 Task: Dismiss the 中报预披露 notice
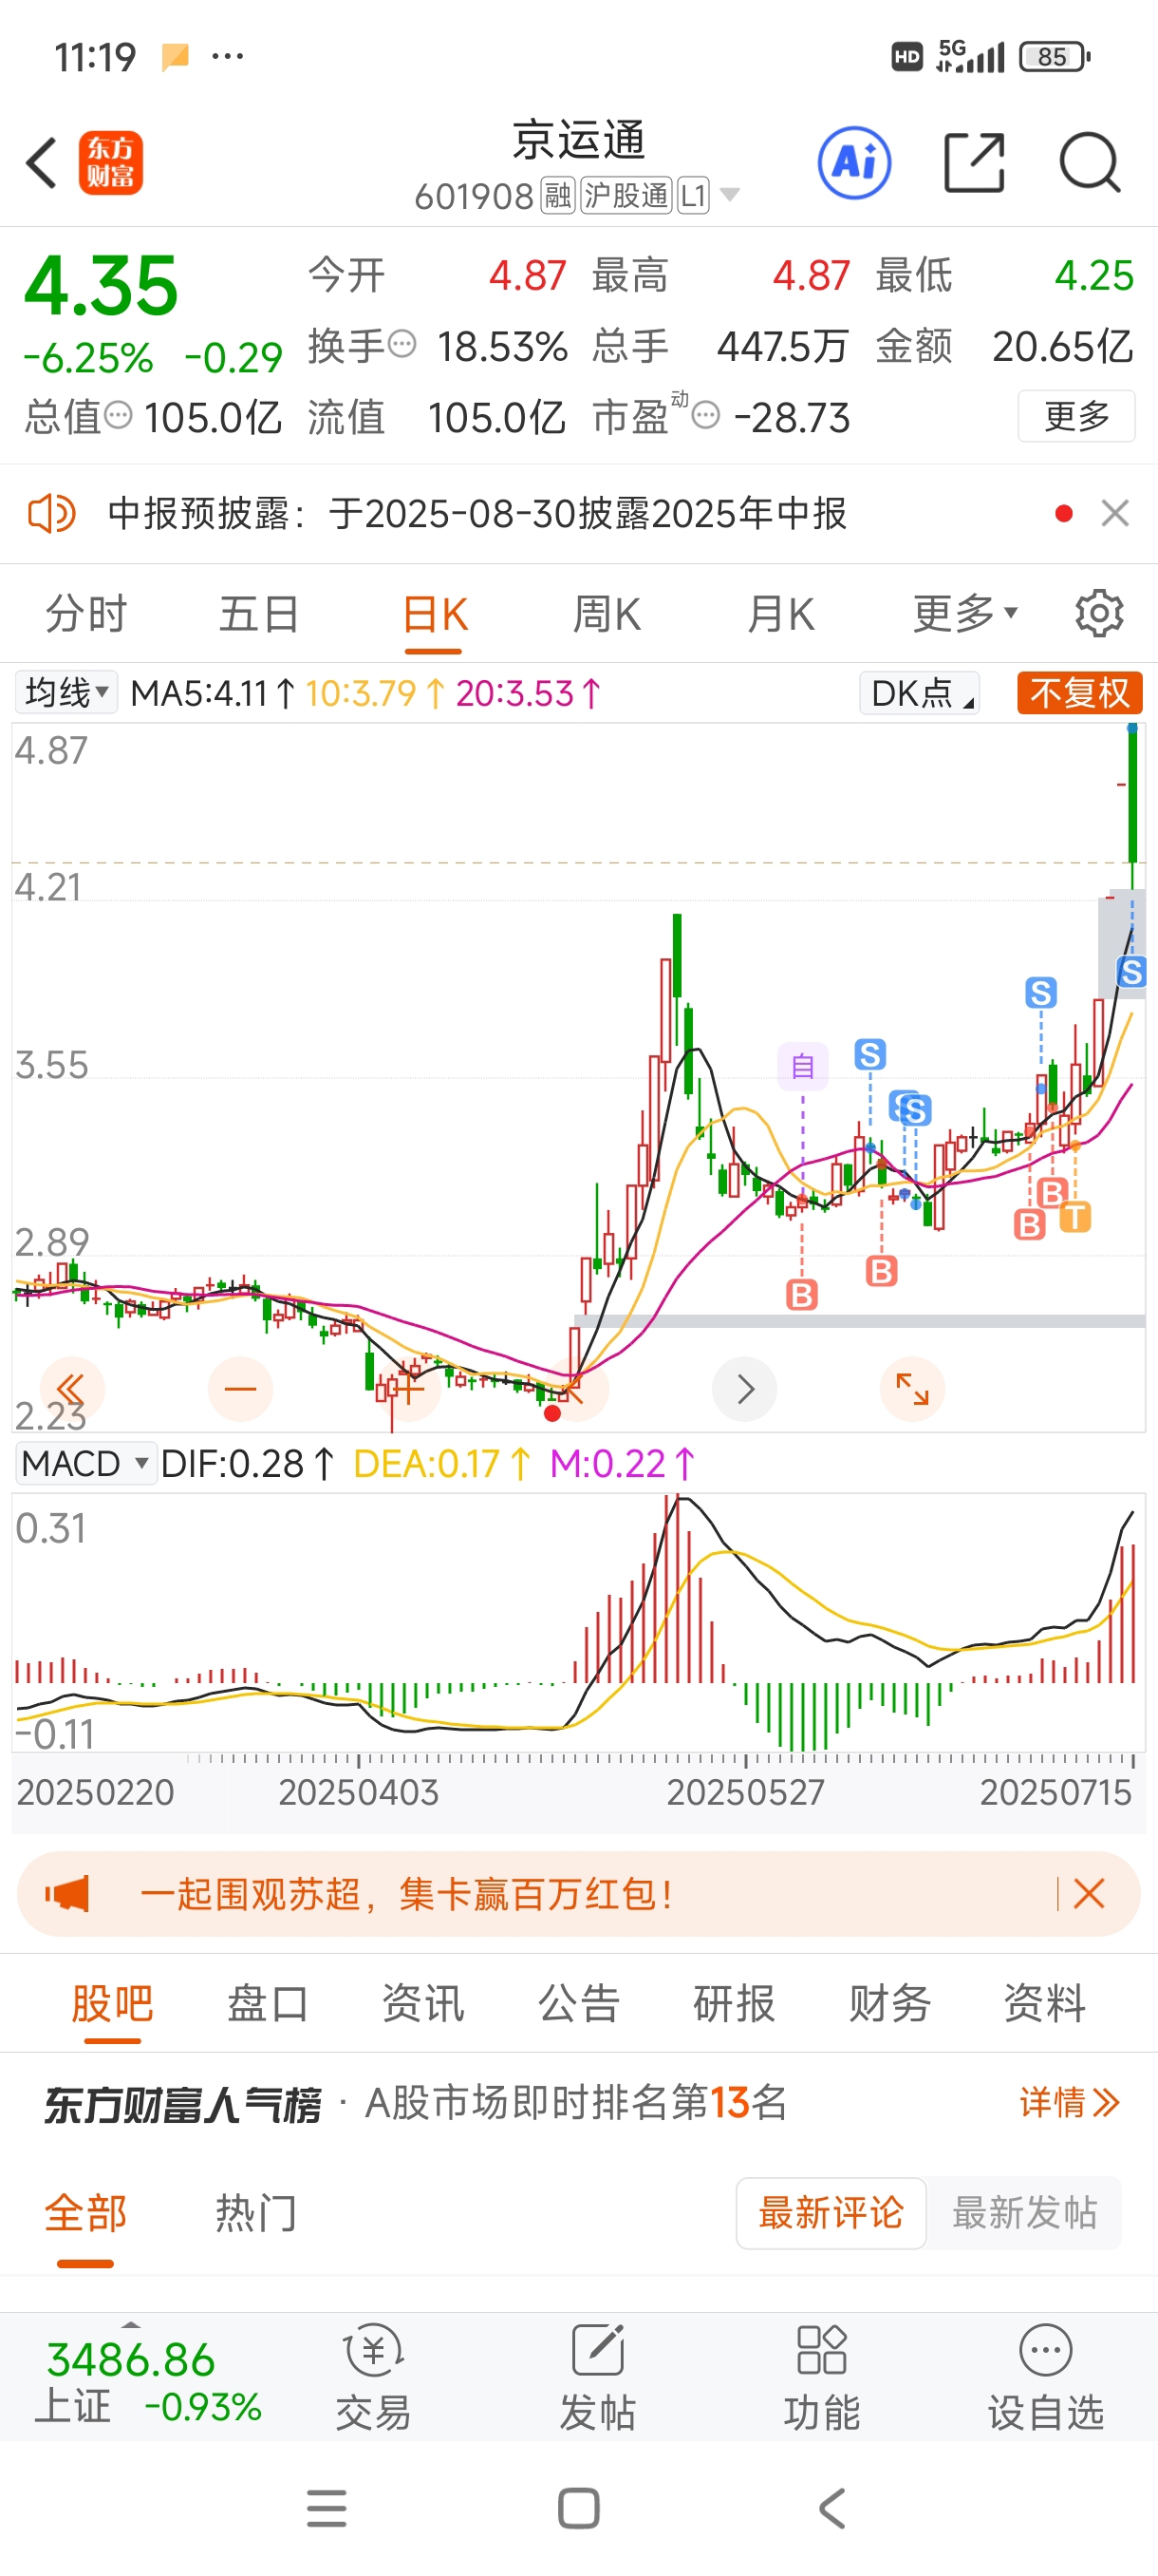click(x=1115, y=513)
